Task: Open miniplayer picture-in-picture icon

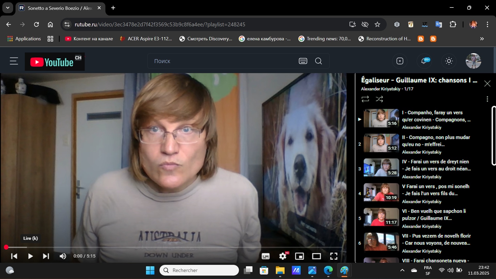Action: pos(299,256)
